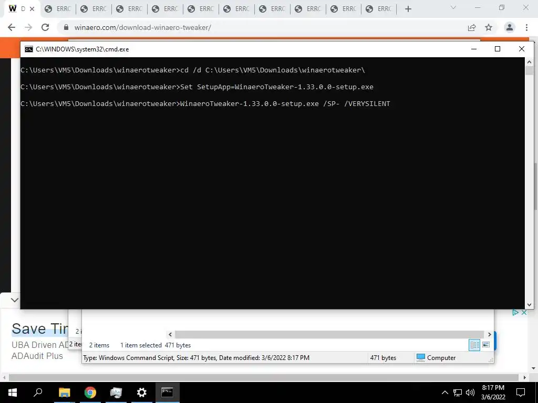Switch to the fifth ERRC tab
The width and height of the screenshot is (538, 403).
pos(201,9)
